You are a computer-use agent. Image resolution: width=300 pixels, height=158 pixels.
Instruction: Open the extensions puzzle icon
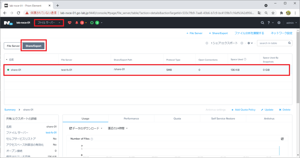click(x=281, y=13)
